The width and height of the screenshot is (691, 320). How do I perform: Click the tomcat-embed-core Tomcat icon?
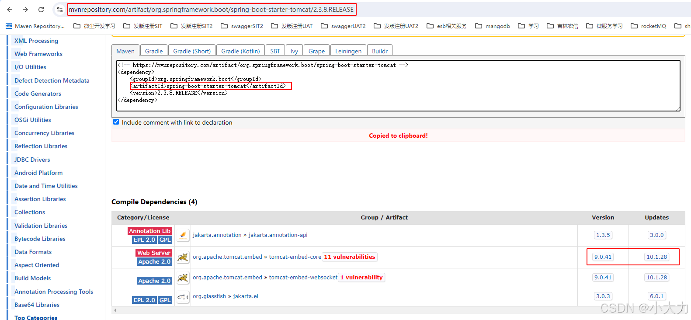[x=183, y=257]
